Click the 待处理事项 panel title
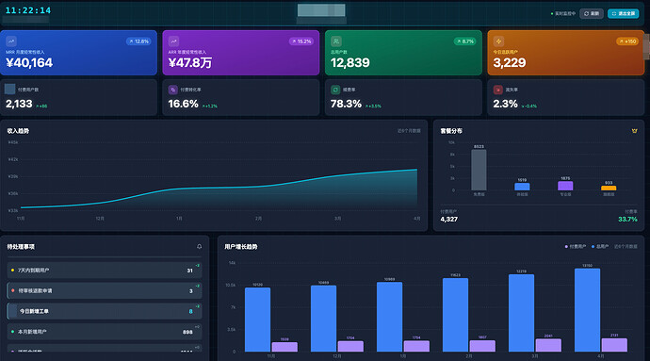 [21, 246]
